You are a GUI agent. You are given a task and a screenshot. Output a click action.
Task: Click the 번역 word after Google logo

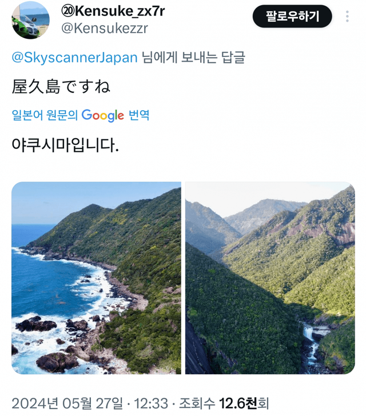(139, 115)
